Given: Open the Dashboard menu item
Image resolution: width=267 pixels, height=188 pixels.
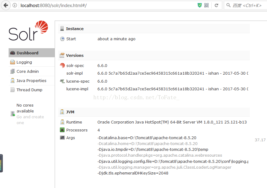Looking at the screenshot, I should pyautogui.click(x=32, y=53).
